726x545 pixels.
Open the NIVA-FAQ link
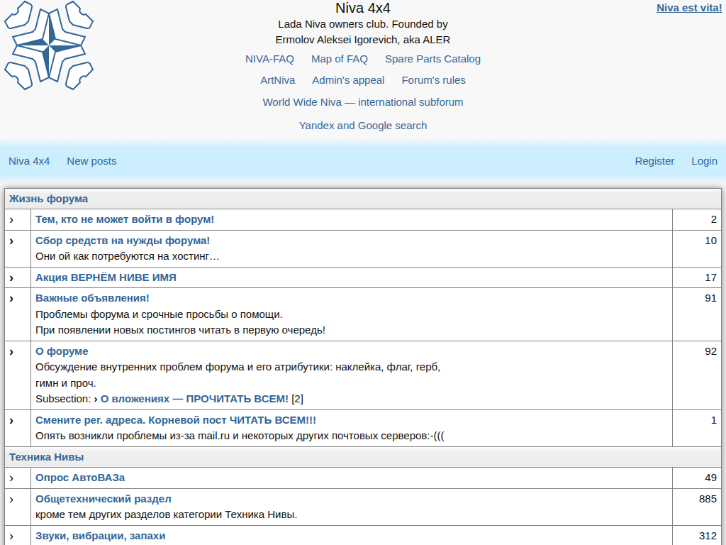[269, 59]
